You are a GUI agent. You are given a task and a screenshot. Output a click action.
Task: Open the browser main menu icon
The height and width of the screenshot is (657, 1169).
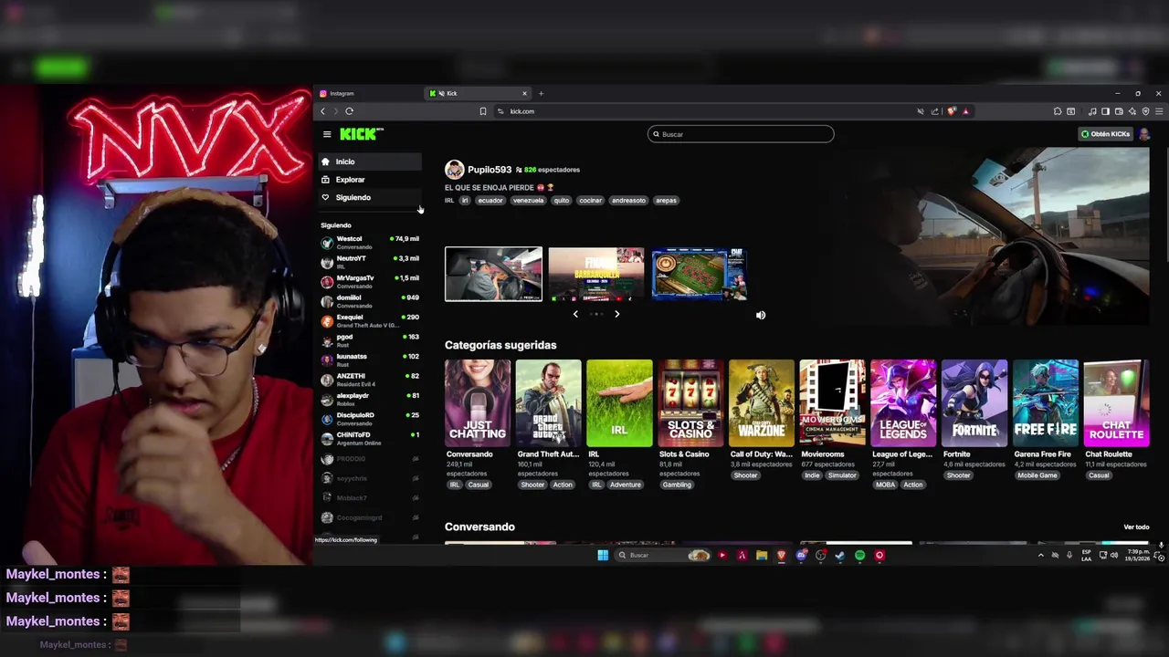[x=1159, y=111]
